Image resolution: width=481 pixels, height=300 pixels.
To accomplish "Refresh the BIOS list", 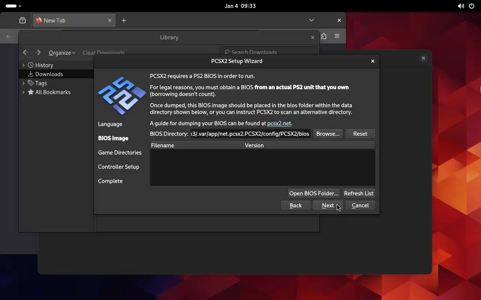I will click(x=358, y=193).
